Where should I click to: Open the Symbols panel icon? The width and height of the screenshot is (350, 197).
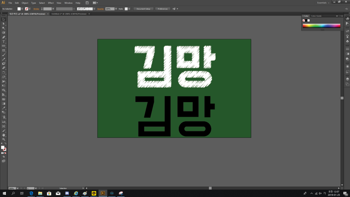pos(347,41)
